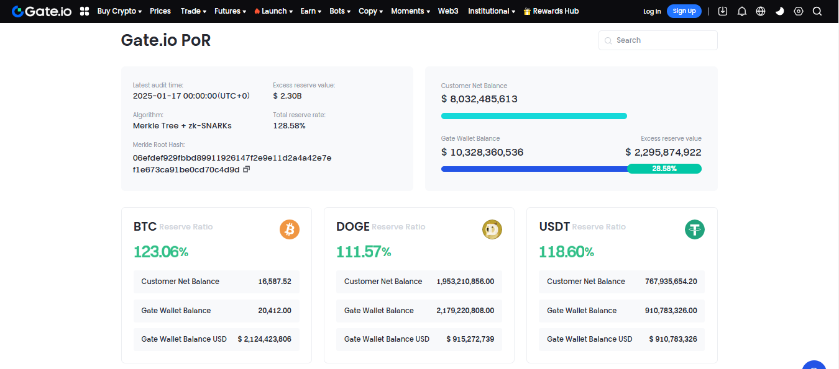Click the Gate.io PoR heading
Image resolution: width=839 pixels, height=369 pixels.
tap(166, 40)
